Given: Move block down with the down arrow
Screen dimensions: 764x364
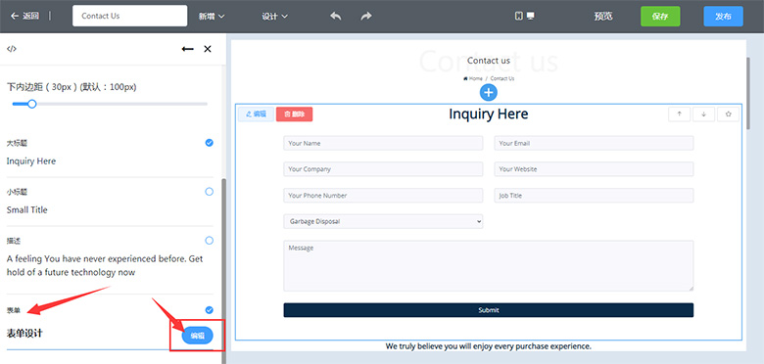Looking at the screenshot, I should 703,114.
